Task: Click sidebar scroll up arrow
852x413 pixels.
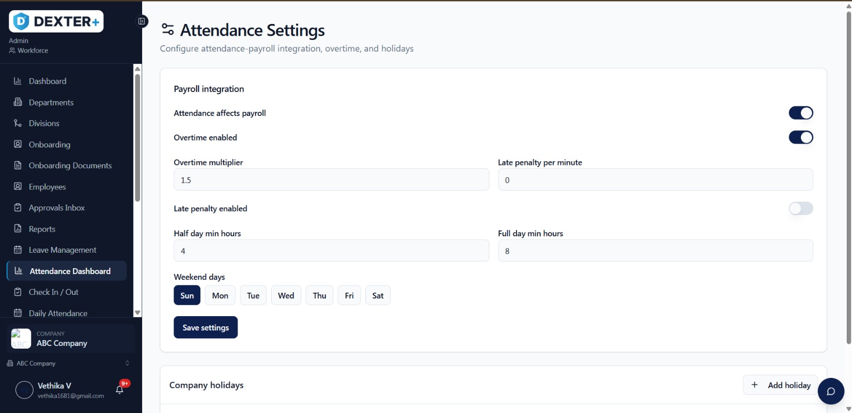Action: [137, 69]
